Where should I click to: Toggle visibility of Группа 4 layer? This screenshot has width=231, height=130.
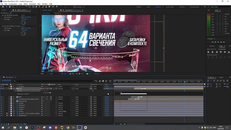(1, 105)
